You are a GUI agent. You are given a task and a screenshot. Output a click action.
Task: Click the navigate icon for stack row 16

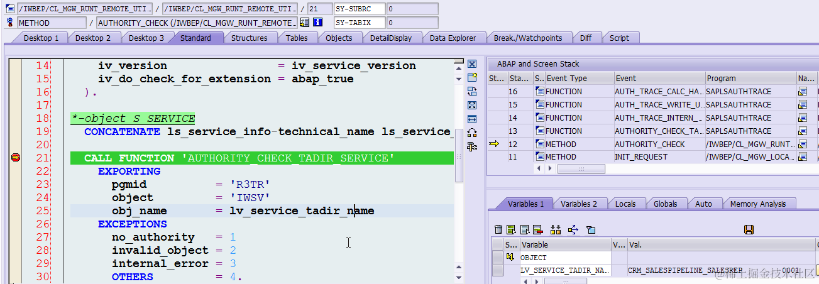[802, 92]
